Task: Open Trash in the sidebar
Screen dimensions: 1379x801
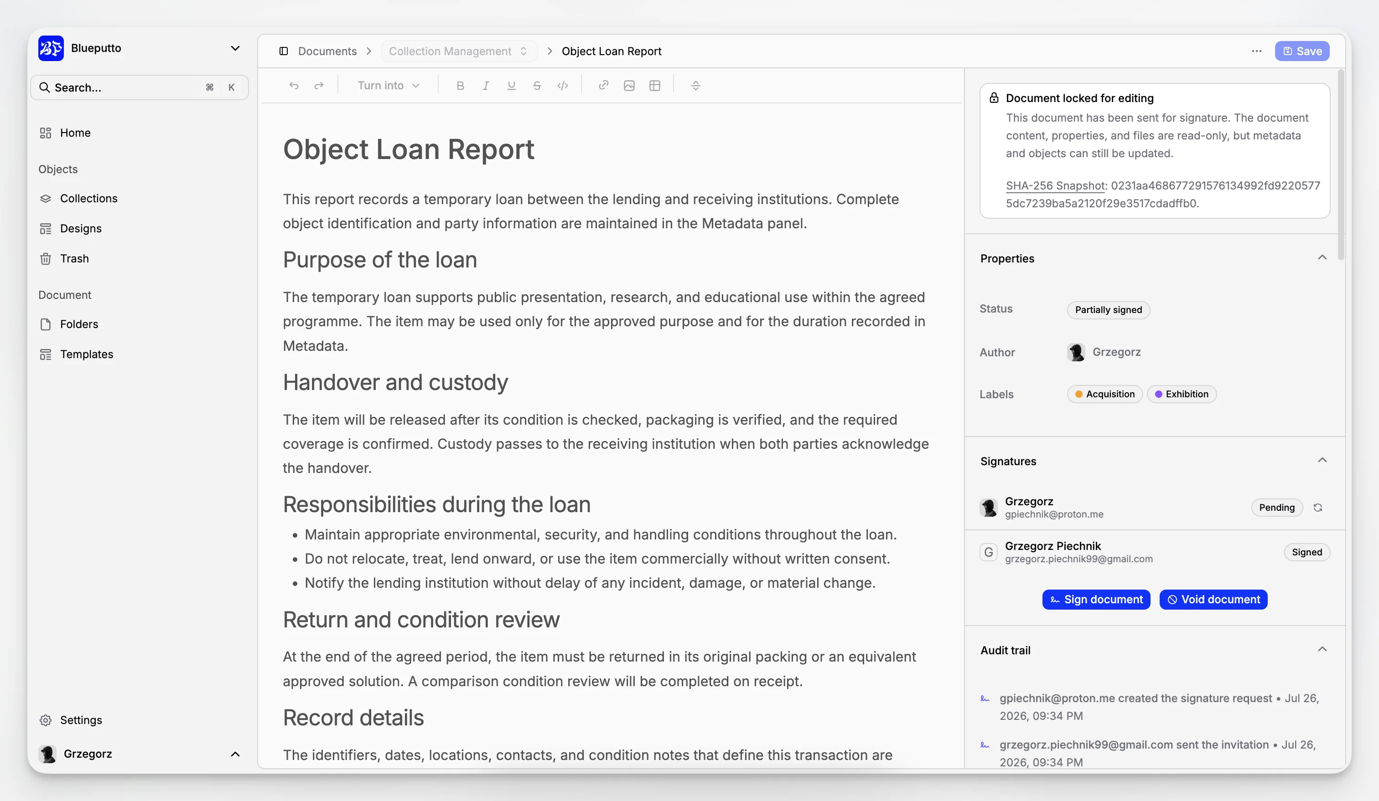Action: (x=140, y=259)
